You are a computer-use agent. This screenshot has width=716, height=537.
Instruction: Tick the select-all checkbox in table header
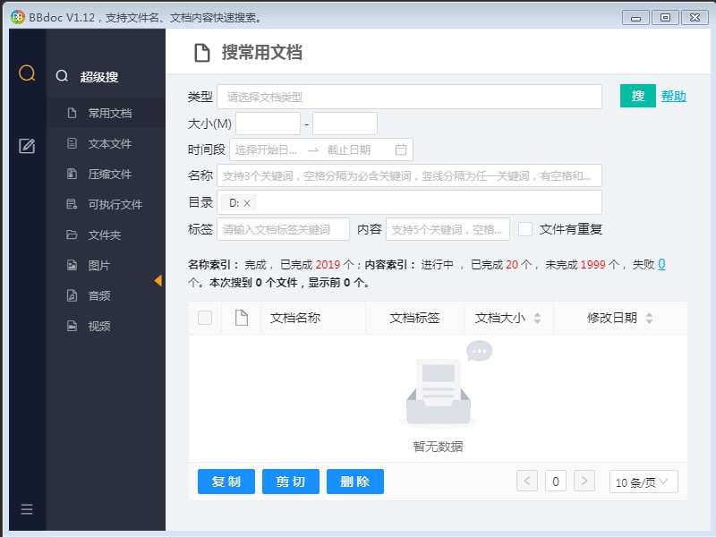205,318
